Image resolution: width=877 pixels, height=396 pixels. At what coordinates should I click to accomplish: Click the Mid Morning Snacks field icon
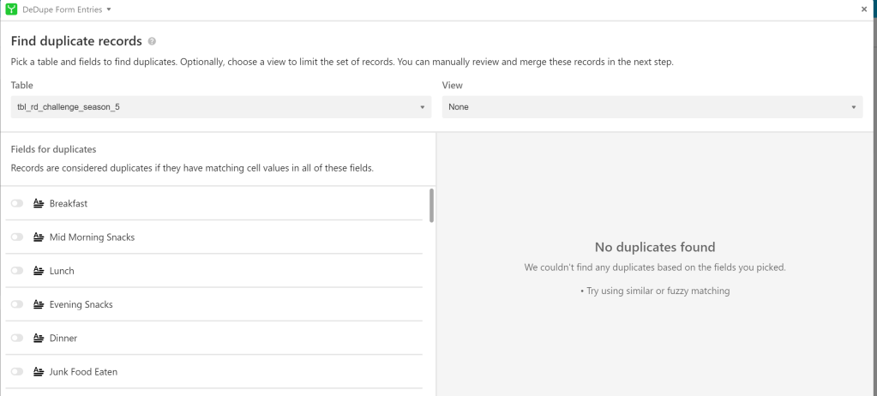click(39, 237)
